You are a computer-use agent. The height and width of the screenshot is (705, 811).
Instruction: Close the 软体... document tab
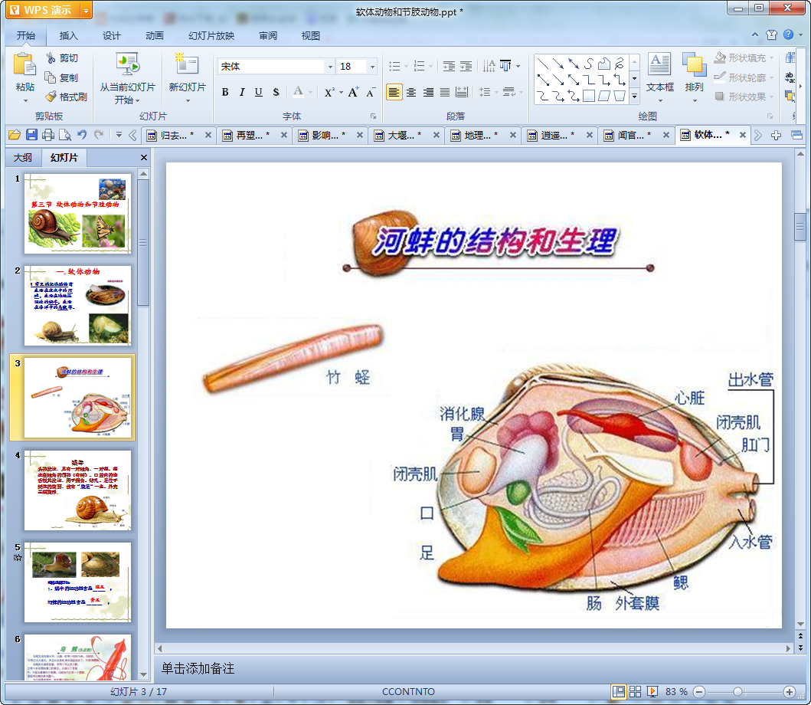click(x=743, y=135)
